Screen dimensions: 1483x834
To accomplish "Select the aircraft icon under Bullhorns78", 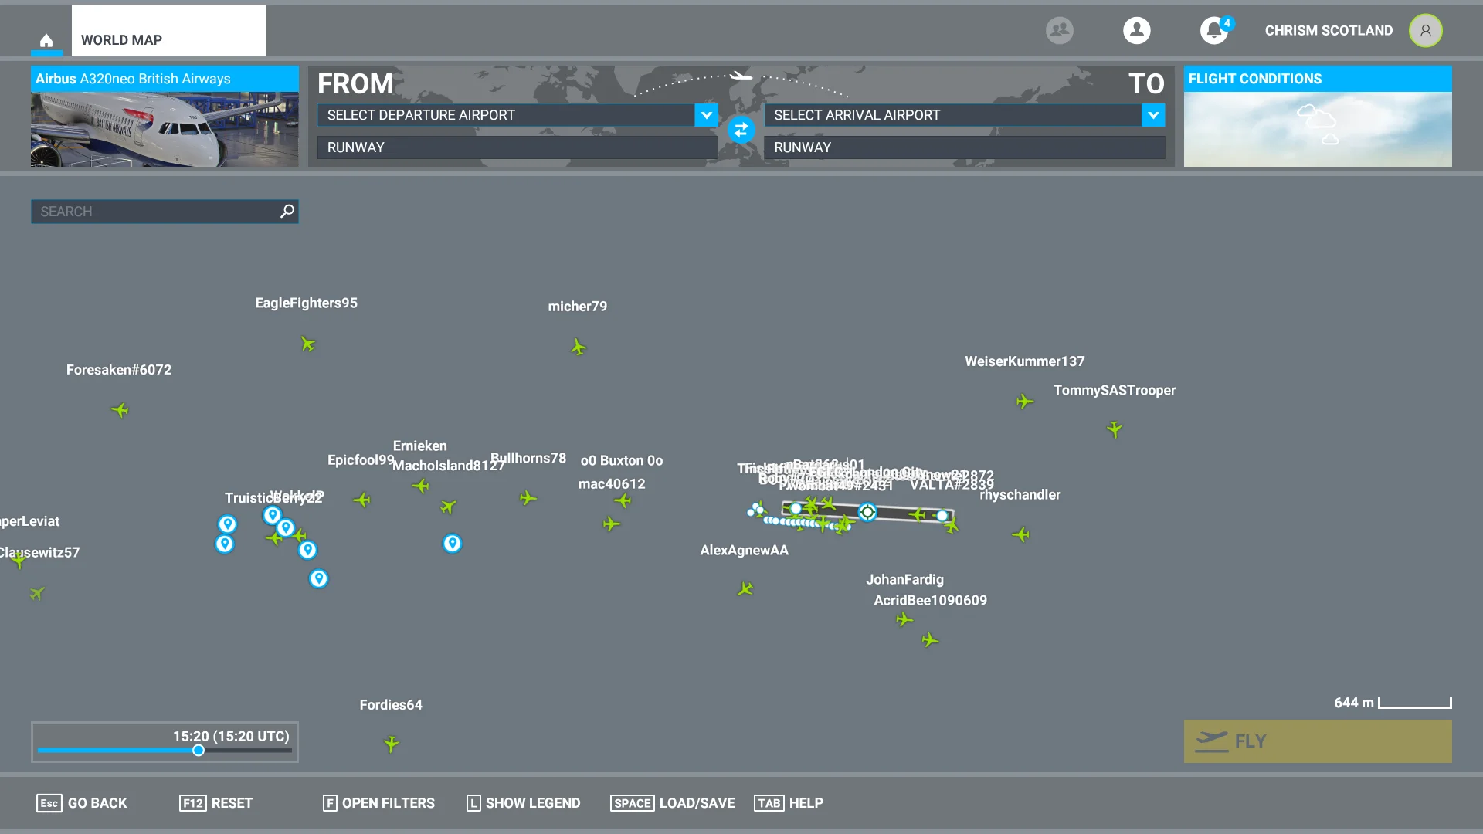I will coord(528,498).
